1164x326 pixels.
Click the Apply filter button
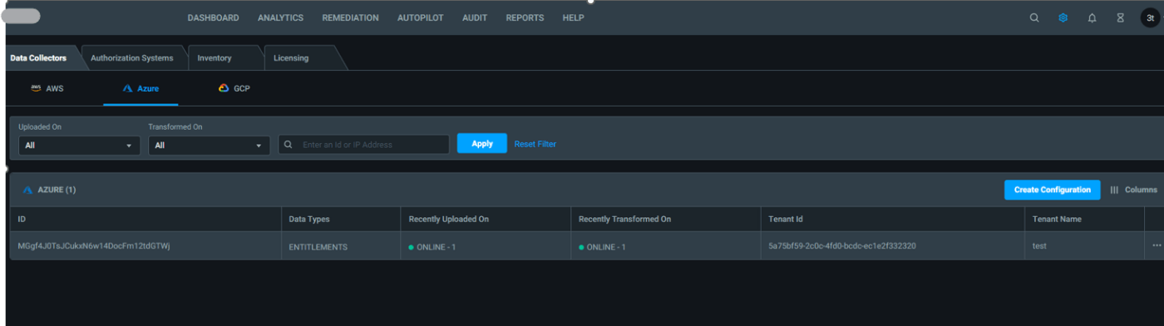(482, 143)
